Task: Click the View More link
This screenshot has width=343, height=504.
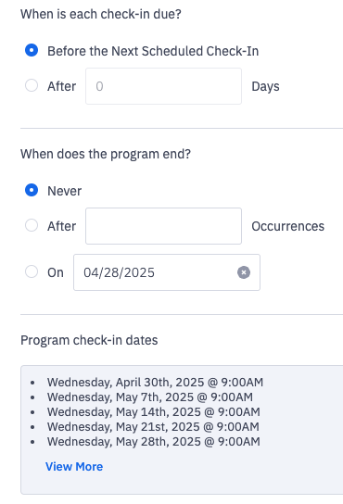Action: point(74,467)
